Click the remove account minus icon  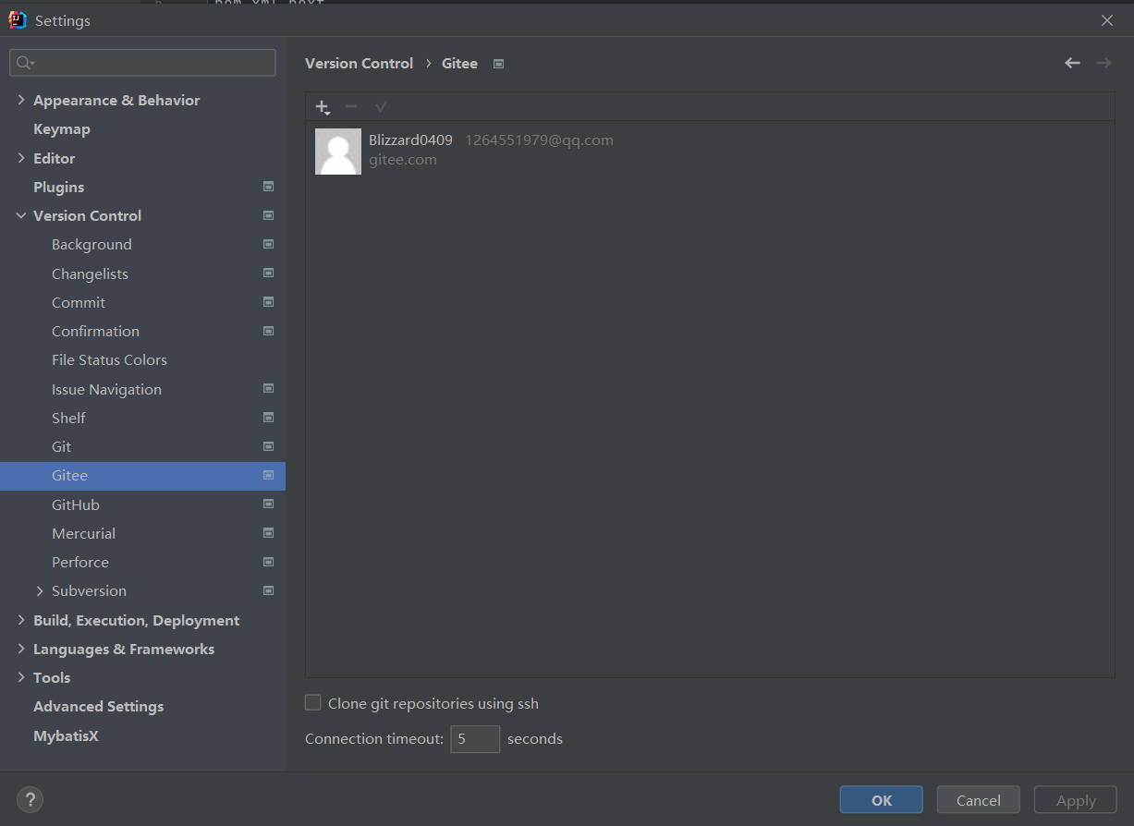351,107
